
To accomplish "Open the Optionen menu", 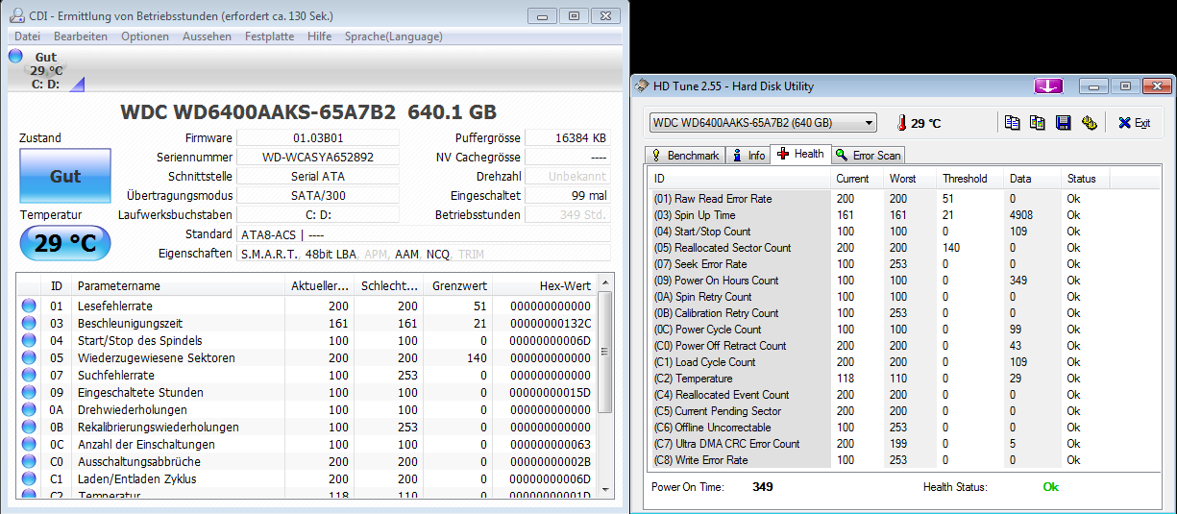I will point(145,37).
